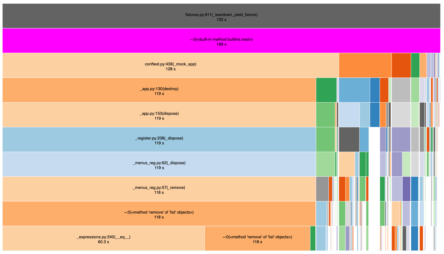Select the _menus_reg.py:62(_dispose) block
Viewport: 444px width, 254px height.
pos(159,164)
